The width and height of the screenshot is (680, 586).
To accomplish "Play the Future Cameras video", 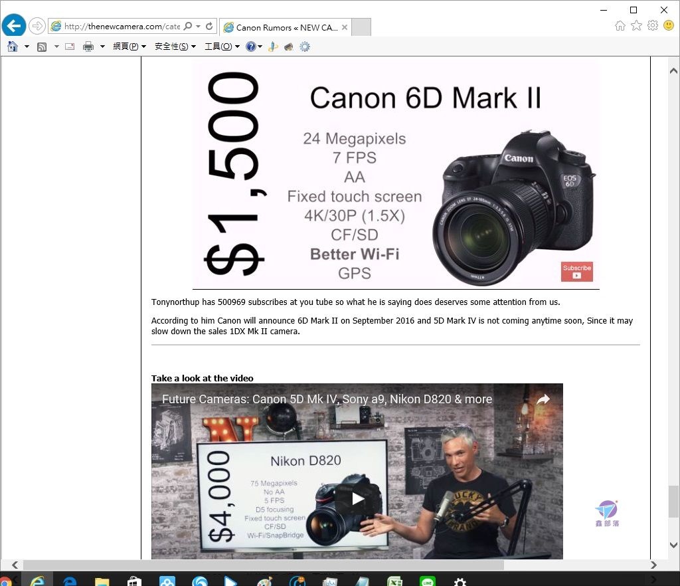I will 357,498.
